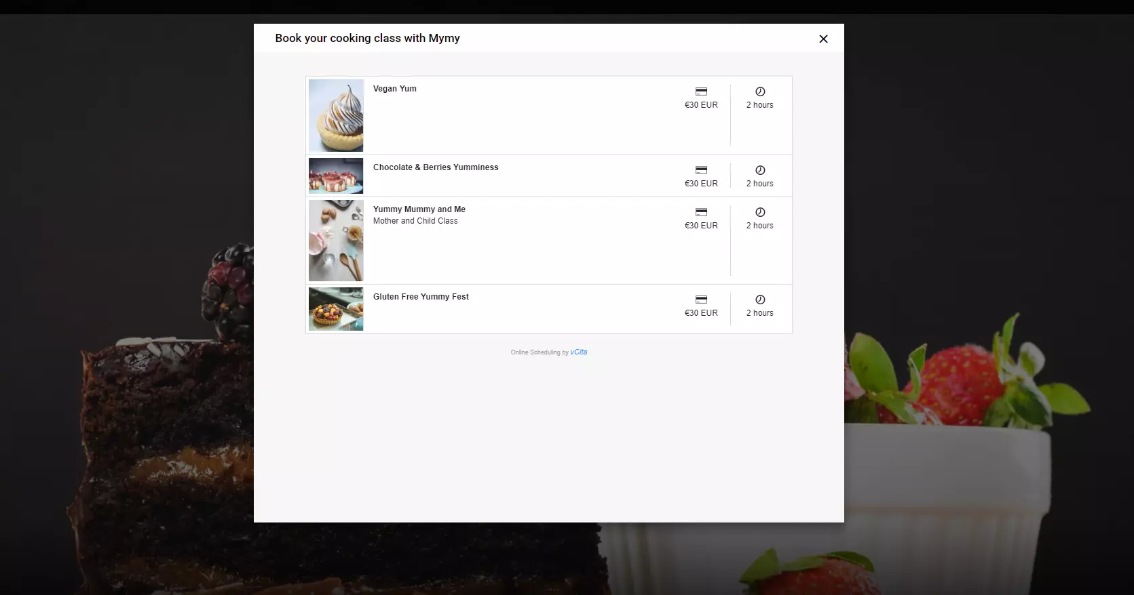Image resolution: width=1134 pixels, height=595 pixels.
Task: Click €30 EUR price of Yummy Mummy and Me
Action: point(701,226)
